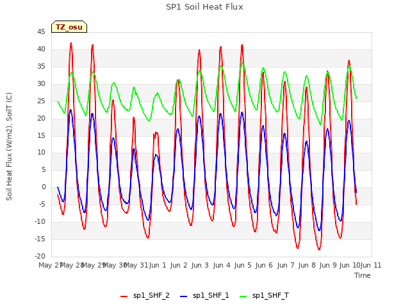Screen dimensions: 410x308
Task: Click the May 31 x-axis tick label
Action: pos(136,265)
